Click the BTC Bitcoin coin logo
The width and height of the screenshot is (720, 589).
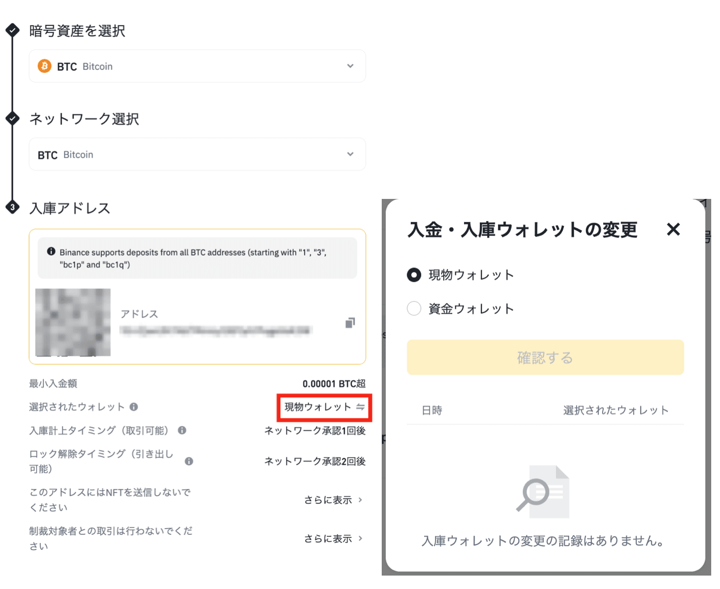tap(44, 66)
